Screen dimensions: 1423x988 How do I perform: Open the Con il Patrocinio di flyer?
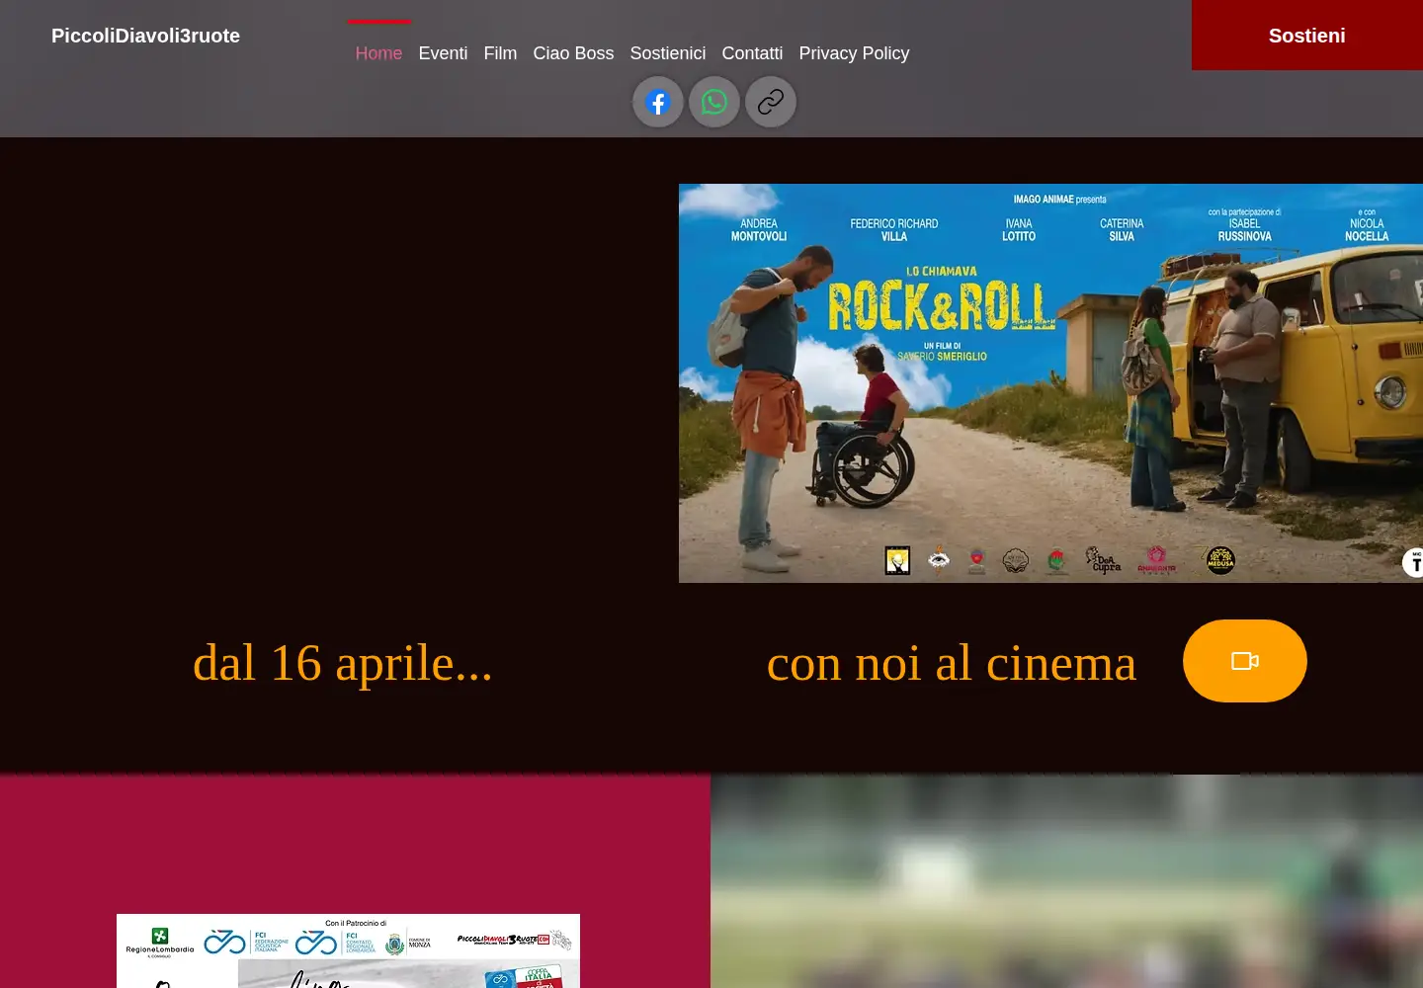348,950
